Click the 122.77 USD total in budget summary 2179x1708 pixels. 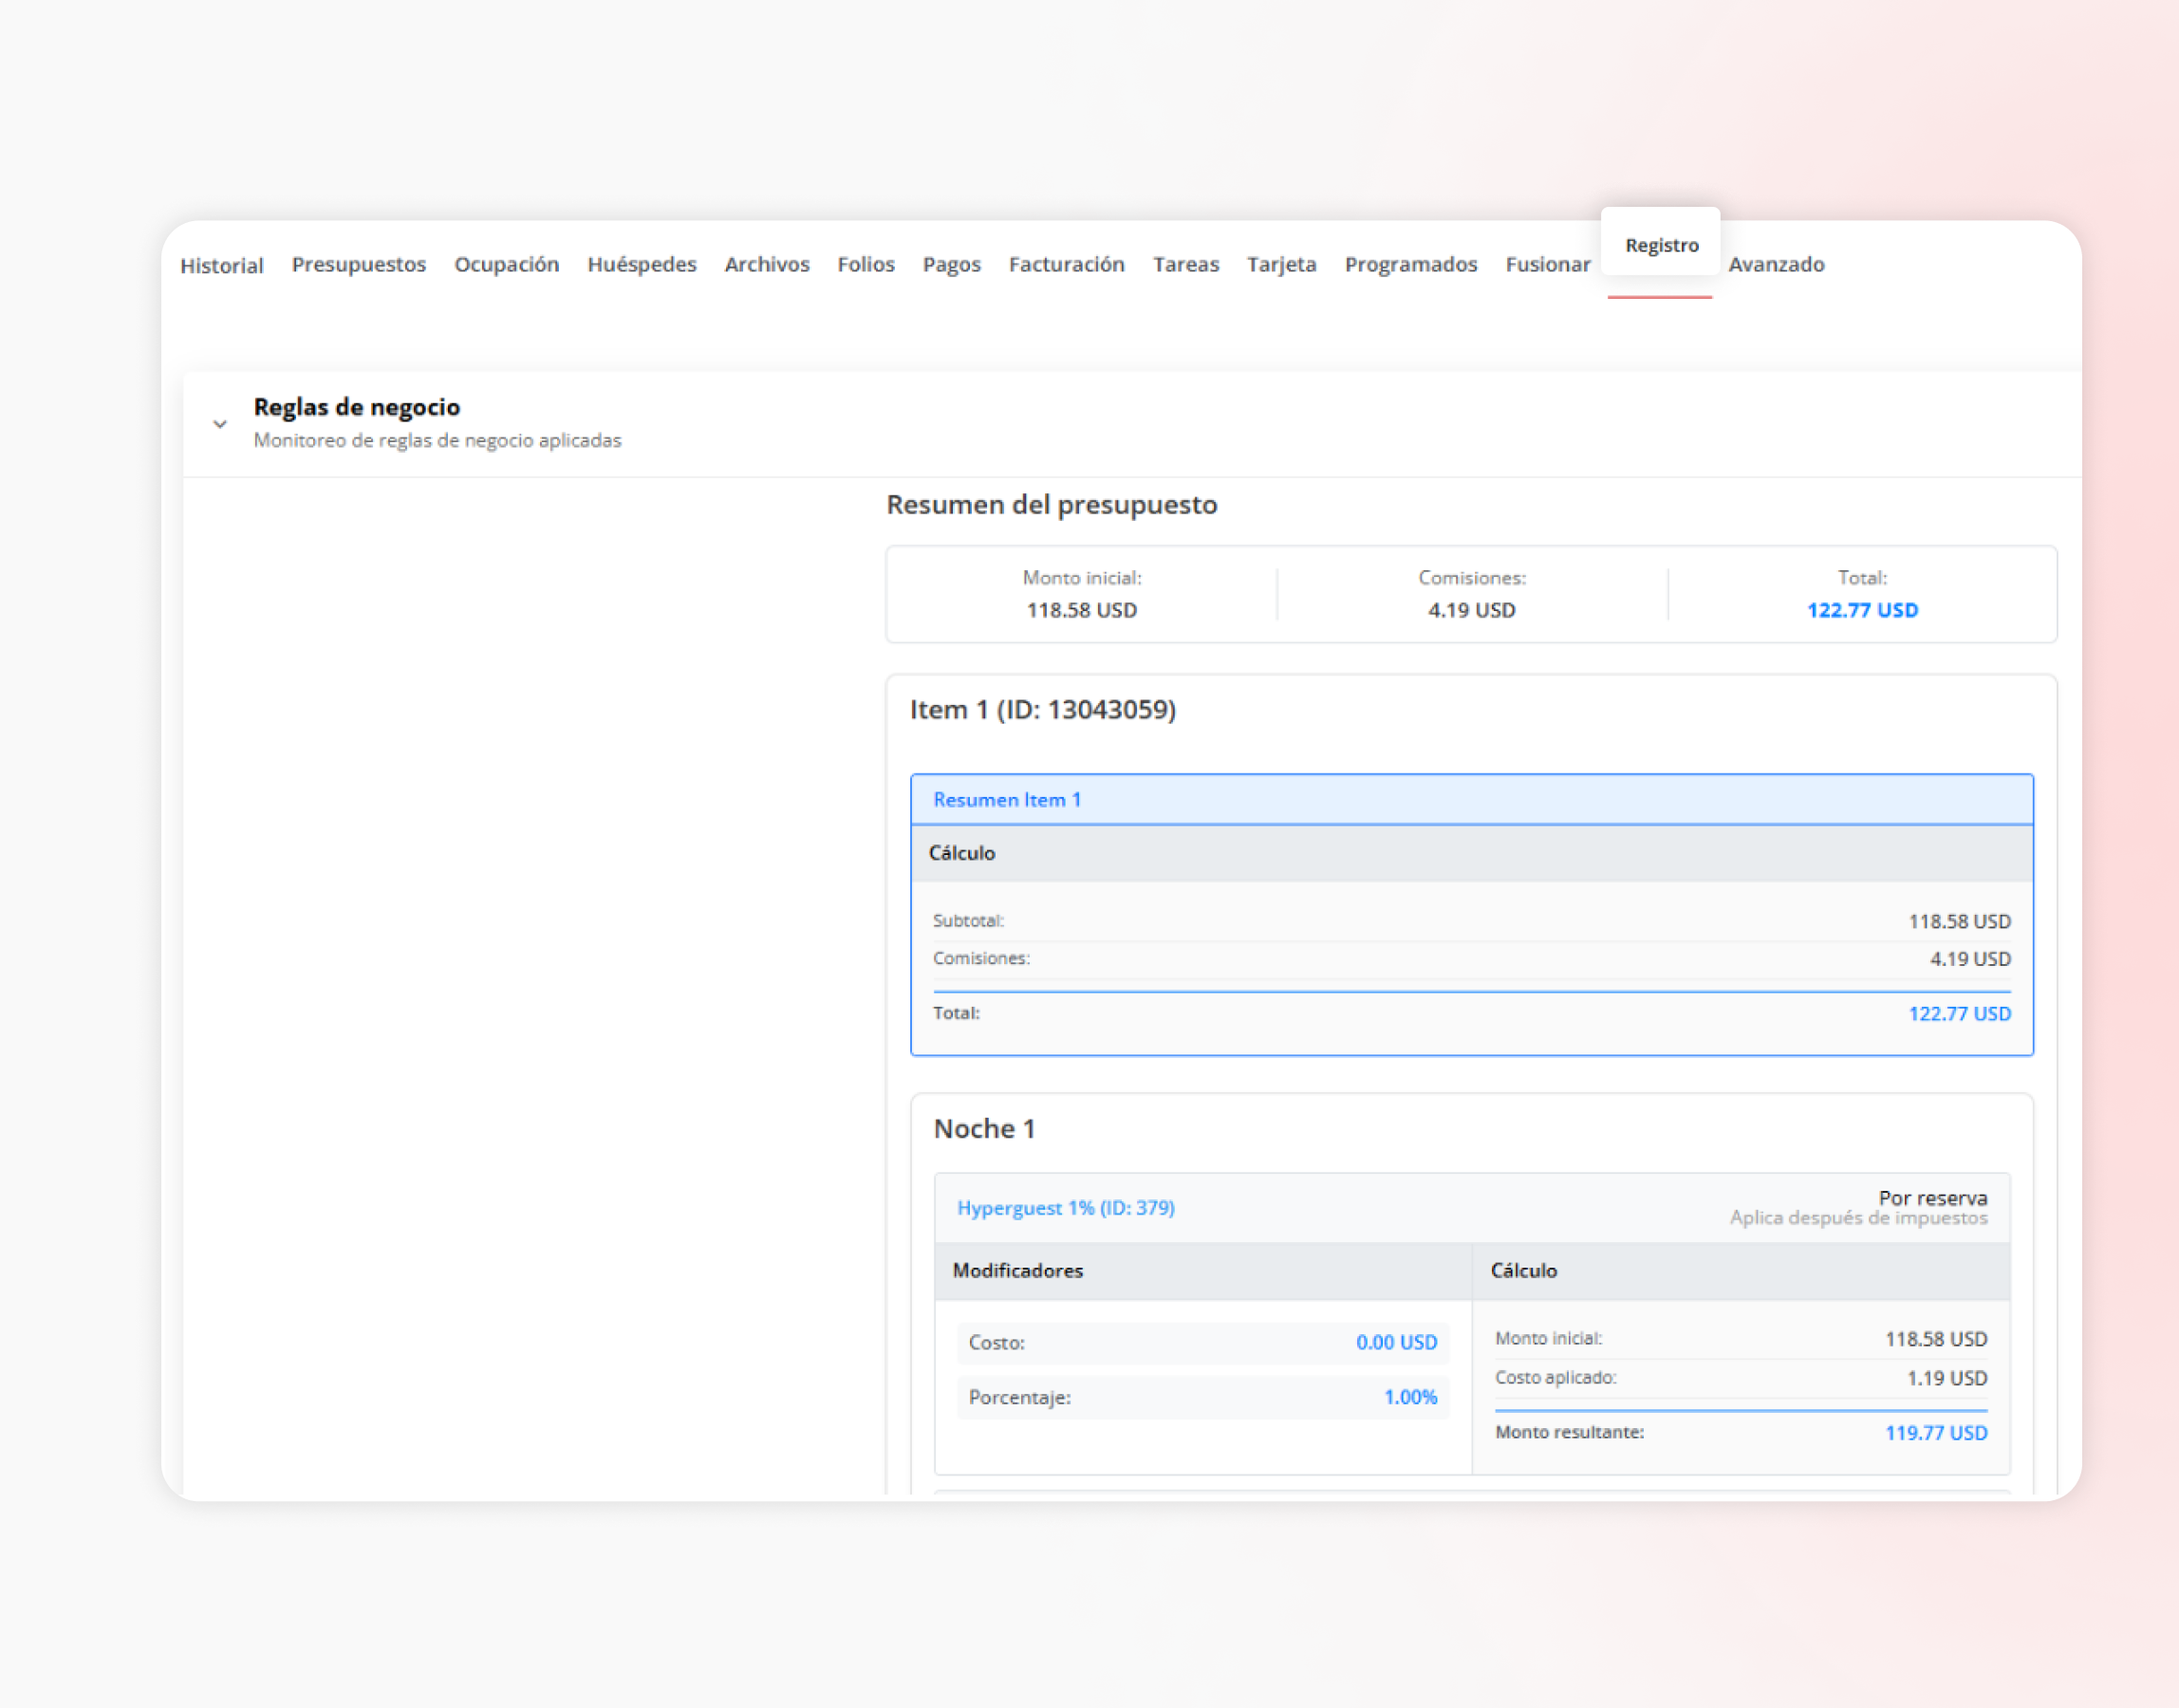[1861, 610]
